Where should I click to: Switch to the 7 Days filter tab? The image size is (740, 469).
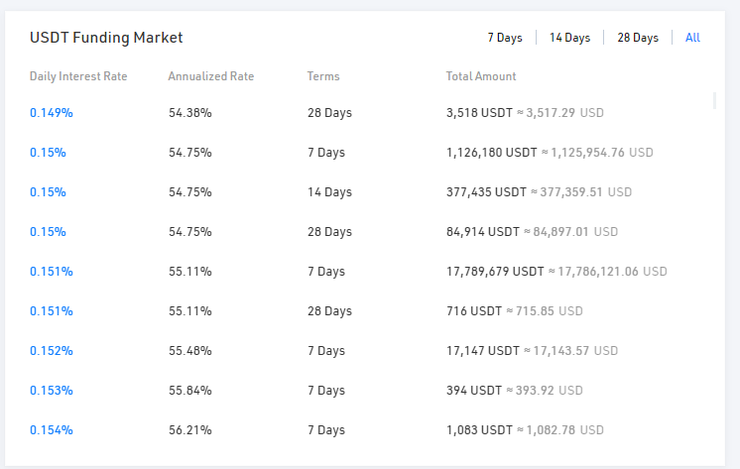(x=504, y=38)
